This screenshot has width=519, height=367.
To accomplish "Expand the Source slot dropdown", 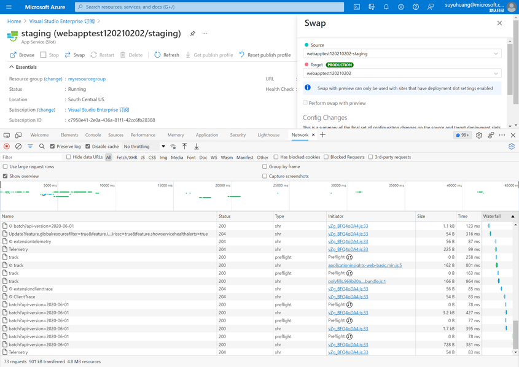I will click(402, 54).
